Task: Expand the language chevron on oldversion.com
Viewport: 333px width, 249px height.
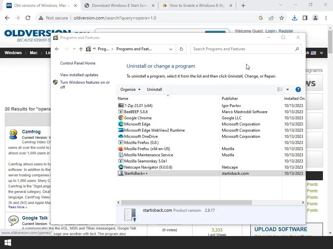Action: coord(322,53)
